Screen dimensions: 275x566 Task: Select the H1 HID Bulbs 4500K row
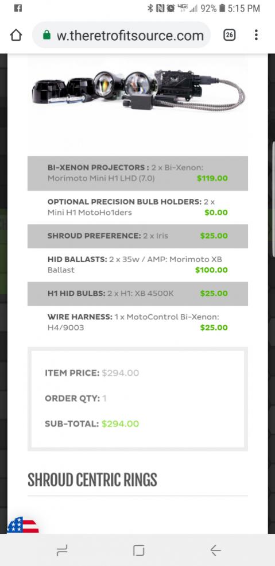138,294
